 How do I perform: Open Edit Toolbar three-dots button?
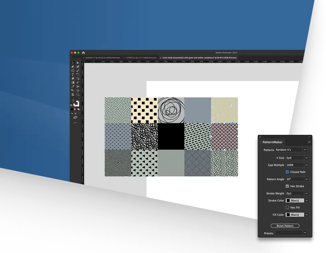[75, 123]
